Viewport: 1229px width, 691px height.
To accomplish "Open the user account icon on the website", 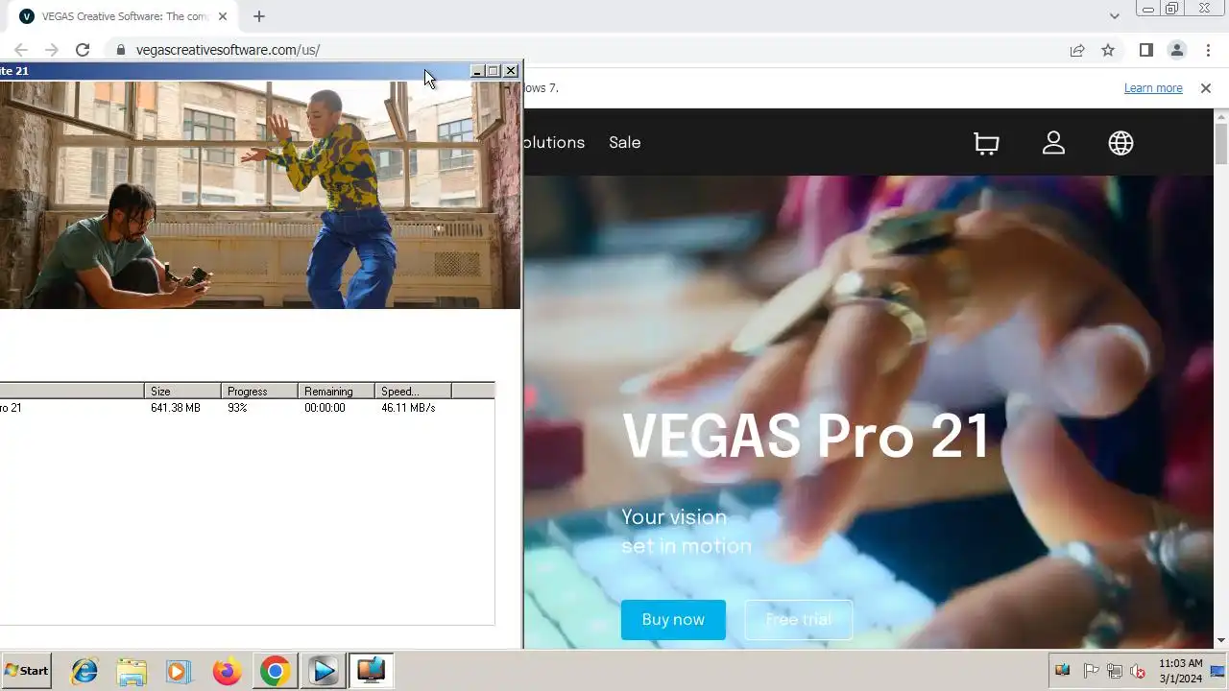I will (x=1053, y=143).
